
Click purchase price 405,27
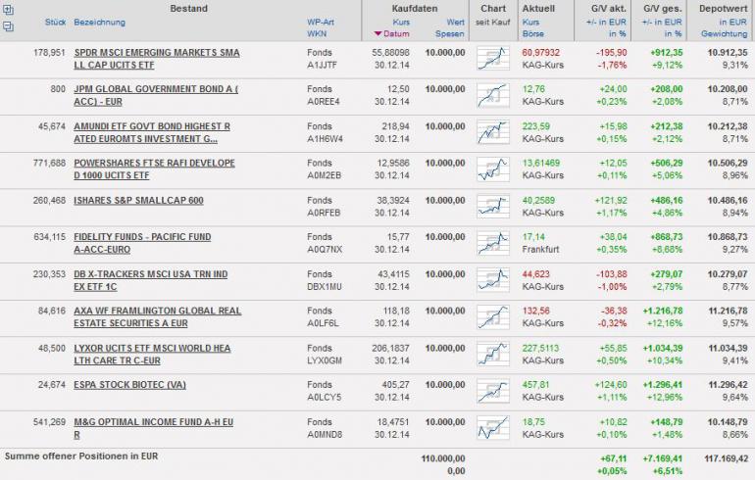point(396,385)
